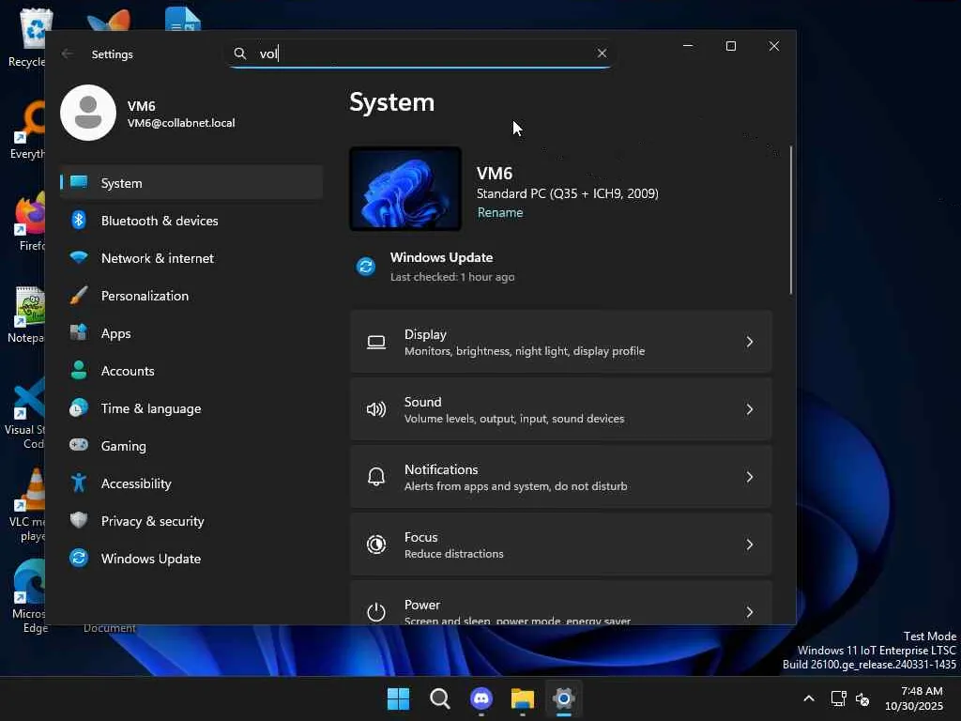Open Discord from the taskbar

(481, 698)
